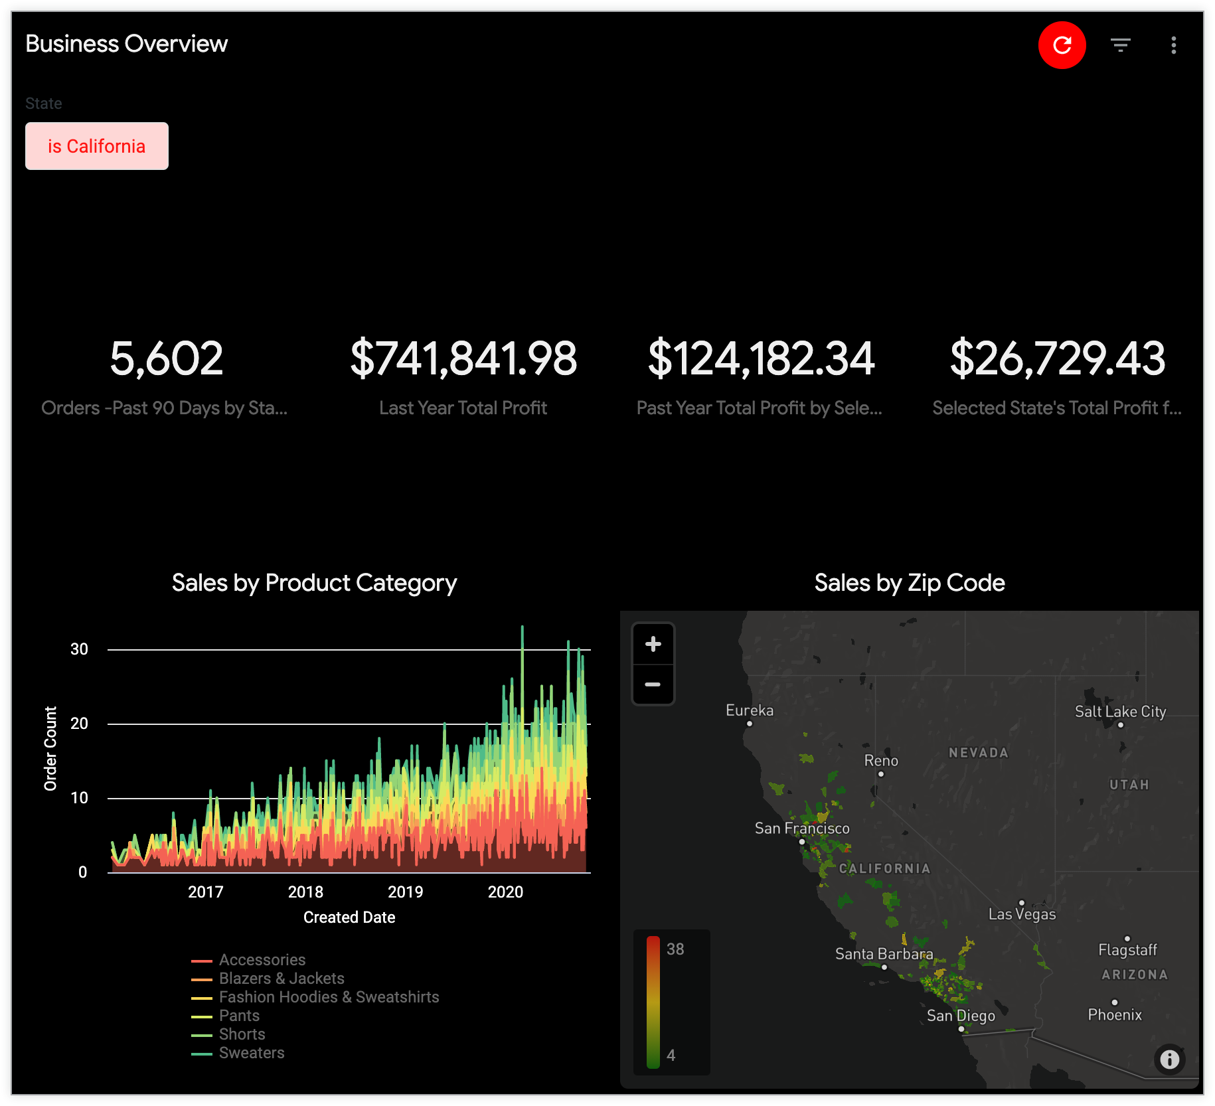Click the 5,602 orders value

[166, 358]
